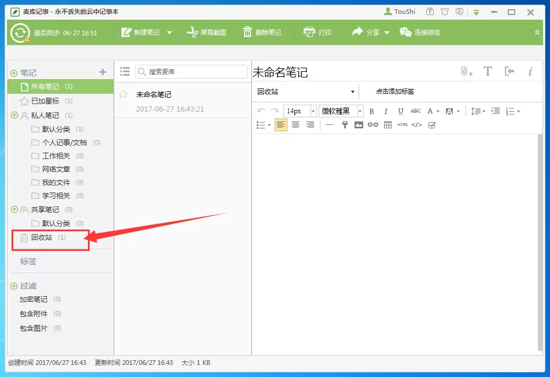Open the 回收站 recycle bin
550x377 pixels.
tap(43, 238)
